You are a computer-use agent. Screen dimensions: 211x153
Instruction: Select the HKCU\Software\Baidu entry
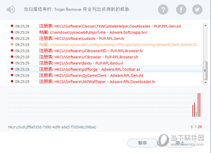(105, 63)
